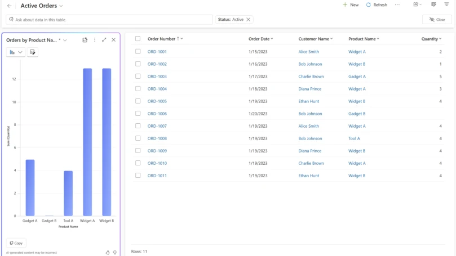Click the back arrow beside Active Orders
This screenshot has height=256, width=456.
click(9, 6)
